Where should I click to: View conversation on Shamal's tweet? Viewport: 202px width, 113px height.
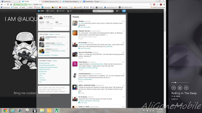[x=84, y=27]
